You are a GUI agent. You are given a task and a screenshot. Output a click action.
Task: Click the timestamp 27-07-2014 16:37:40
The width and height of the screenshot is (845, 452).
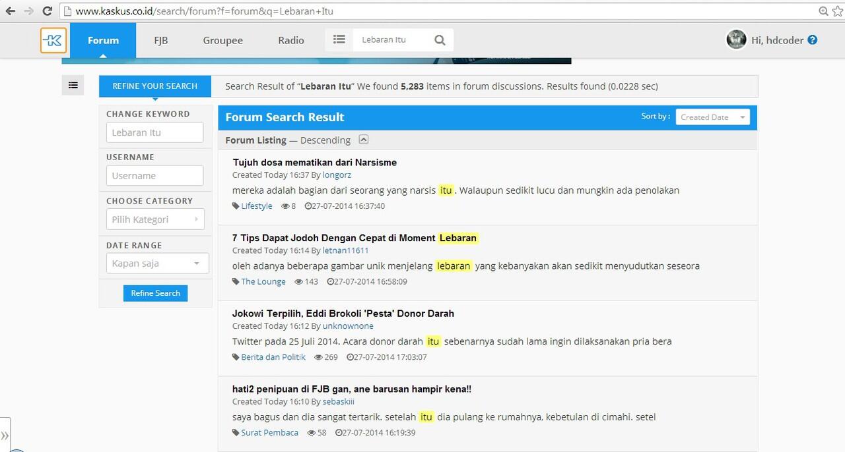pyautogui.click(x=349, y=206)
